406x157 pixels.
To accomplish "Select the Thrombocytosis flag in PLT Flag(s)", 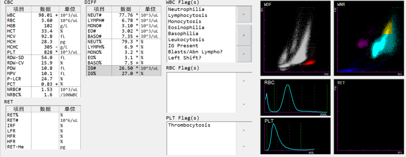I will (x=189, y=125).
